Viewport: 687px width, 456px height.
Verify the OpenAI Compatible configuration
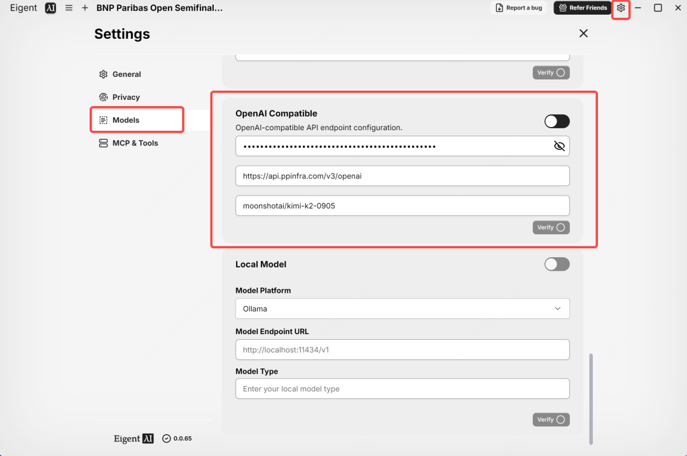tap(551, 227)
